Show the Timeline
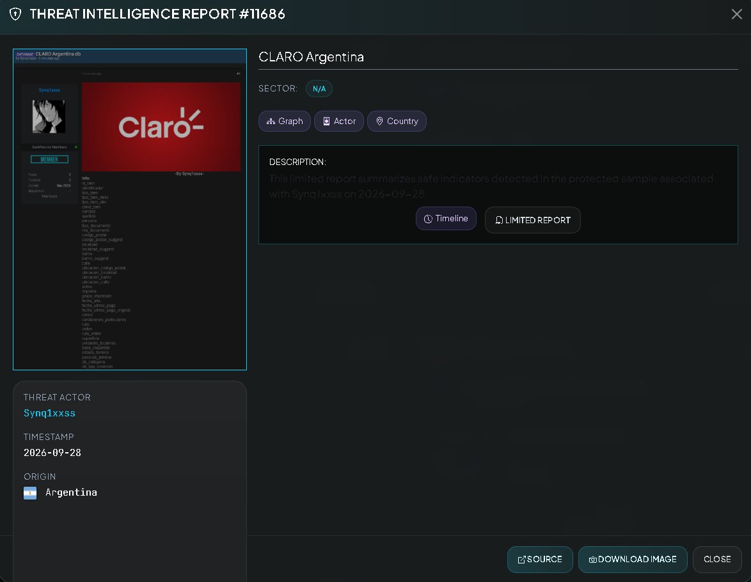Image resolution: width=751 pixels, height=582 pixels. [x=446, y=219]
